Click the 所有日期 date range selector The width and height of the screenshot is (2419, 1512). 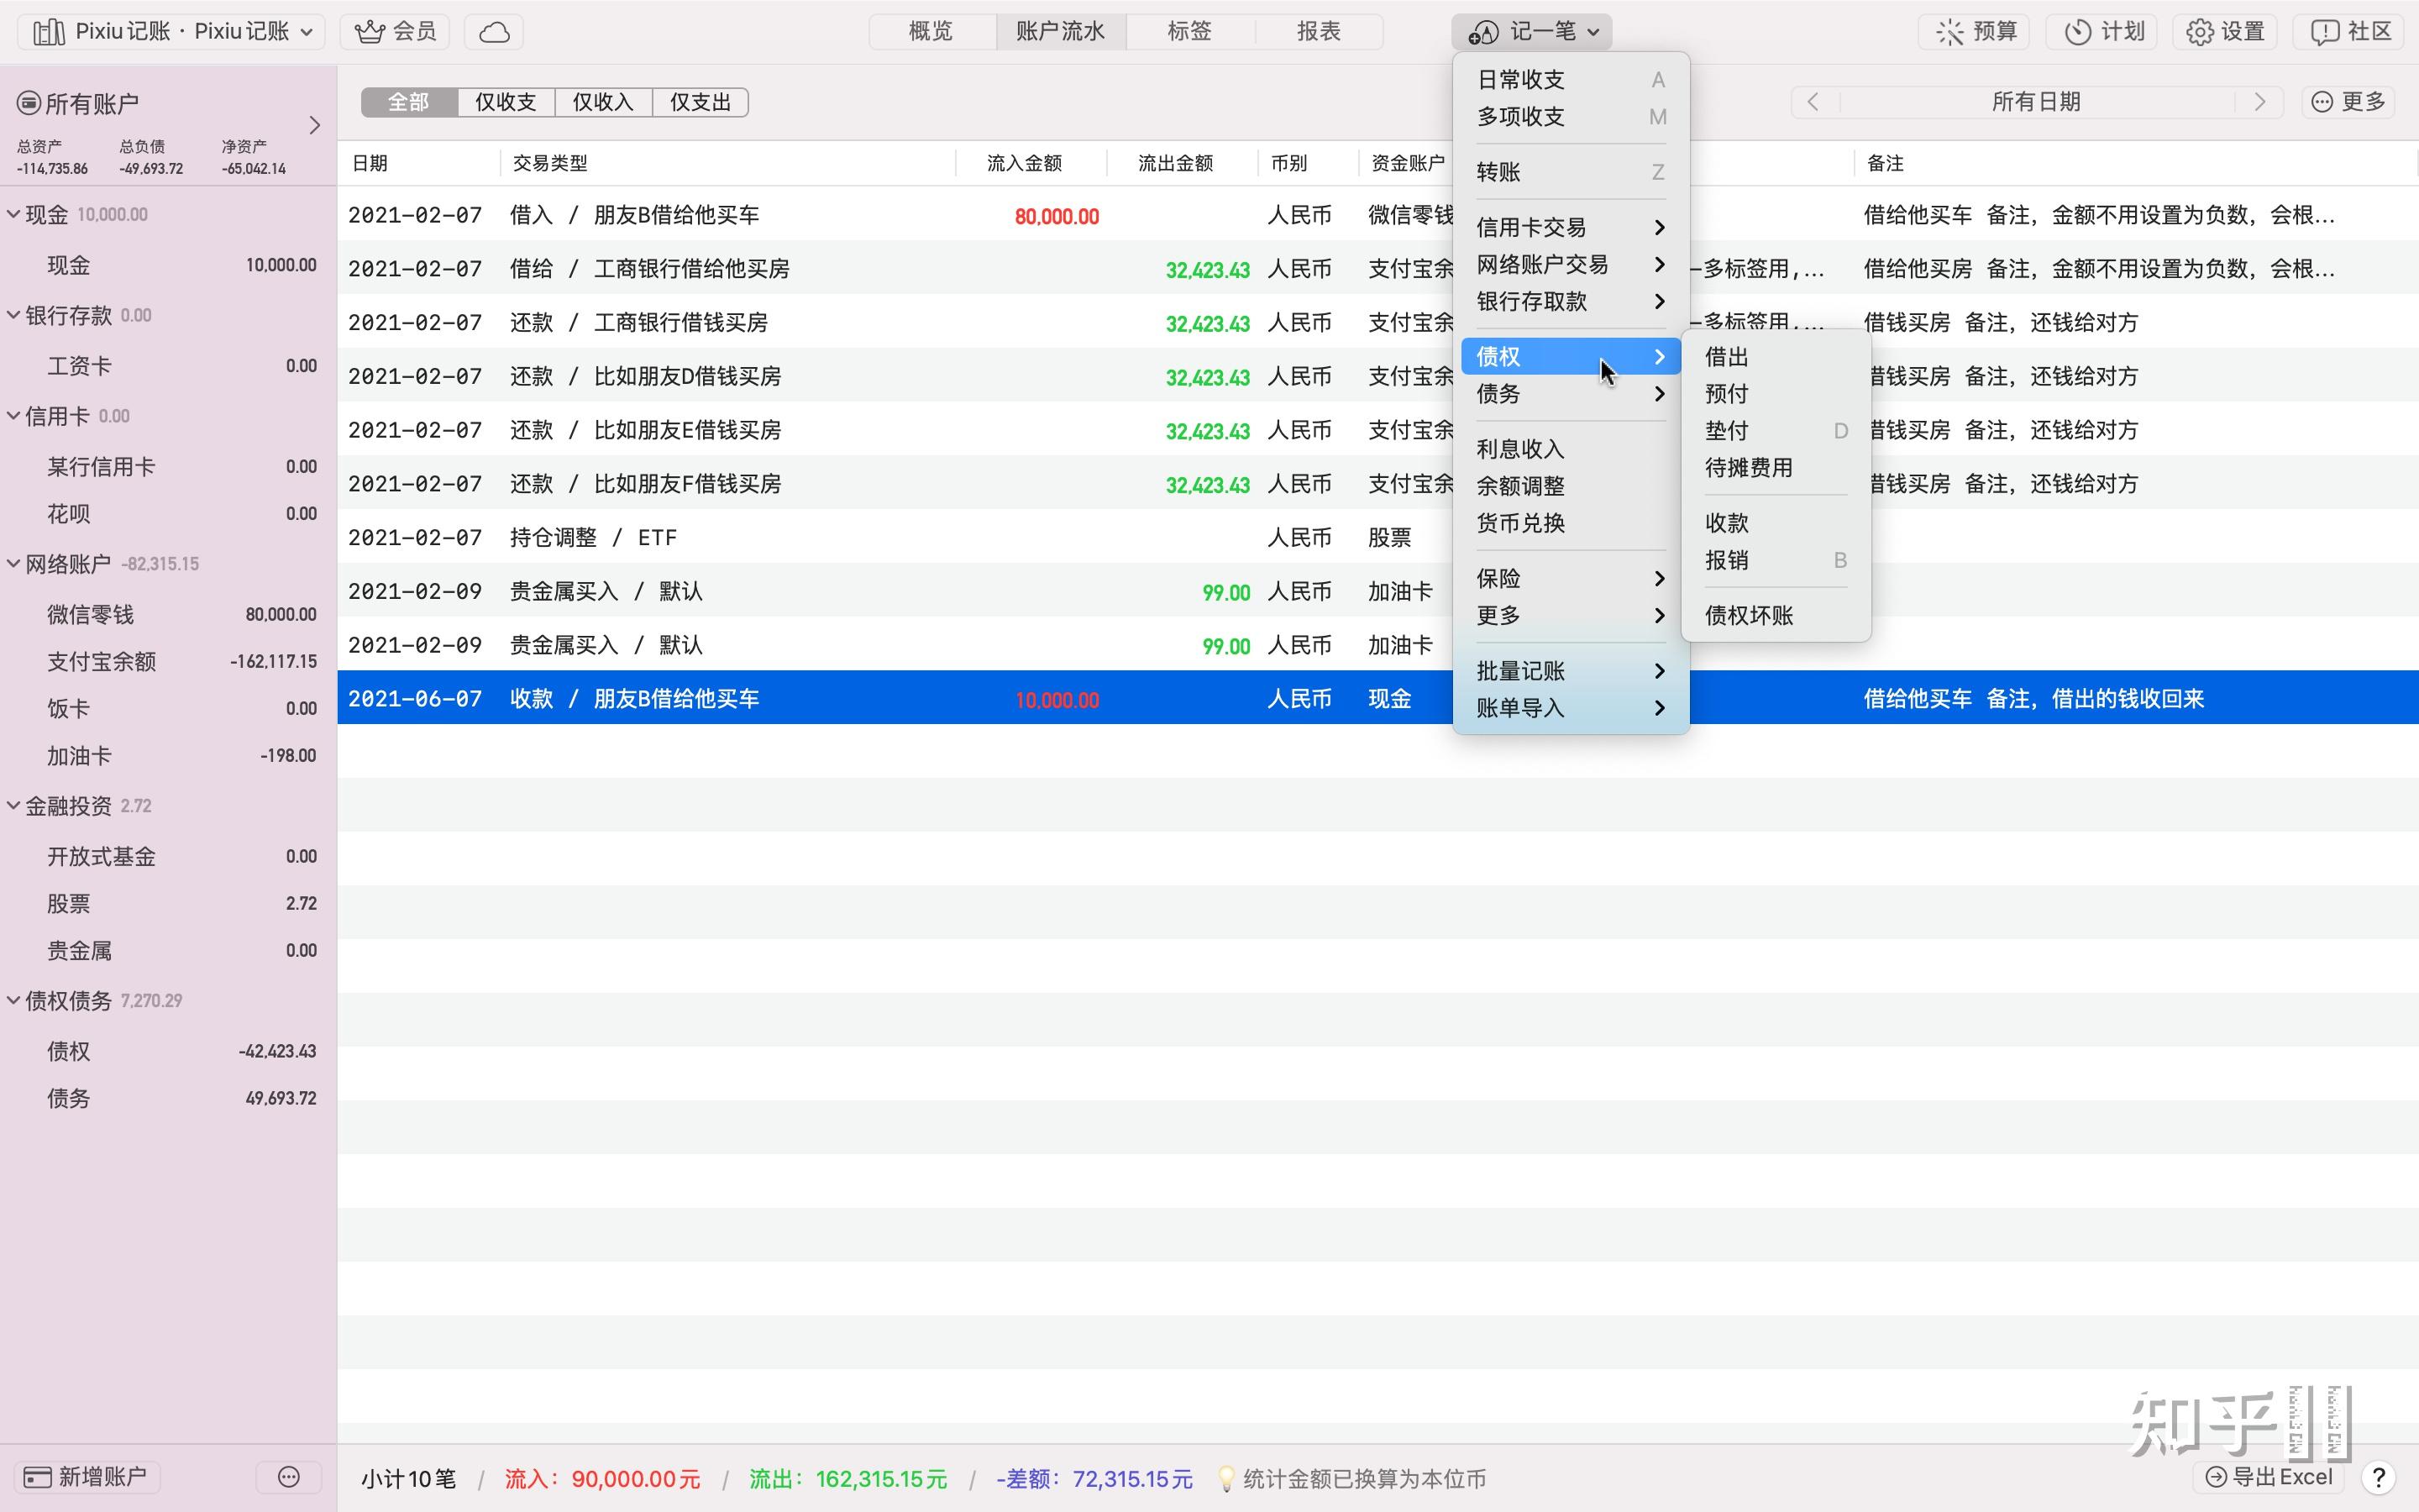tap(2036, 102)
